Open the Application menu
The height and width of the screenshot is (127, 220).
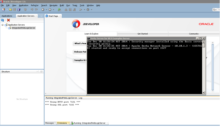24,5
